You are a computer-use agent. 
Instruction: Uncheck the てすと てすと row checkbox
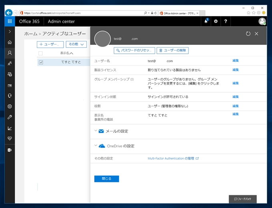click(41, 62)
